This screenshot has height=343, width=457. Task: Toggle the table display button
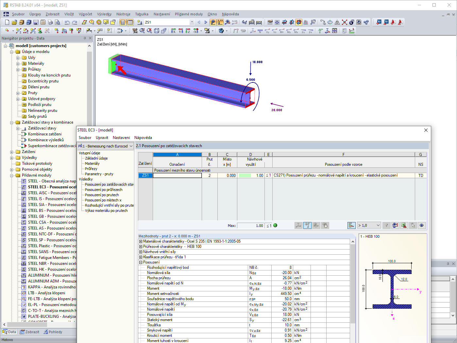pyautogui.click(x=130, y=22)
